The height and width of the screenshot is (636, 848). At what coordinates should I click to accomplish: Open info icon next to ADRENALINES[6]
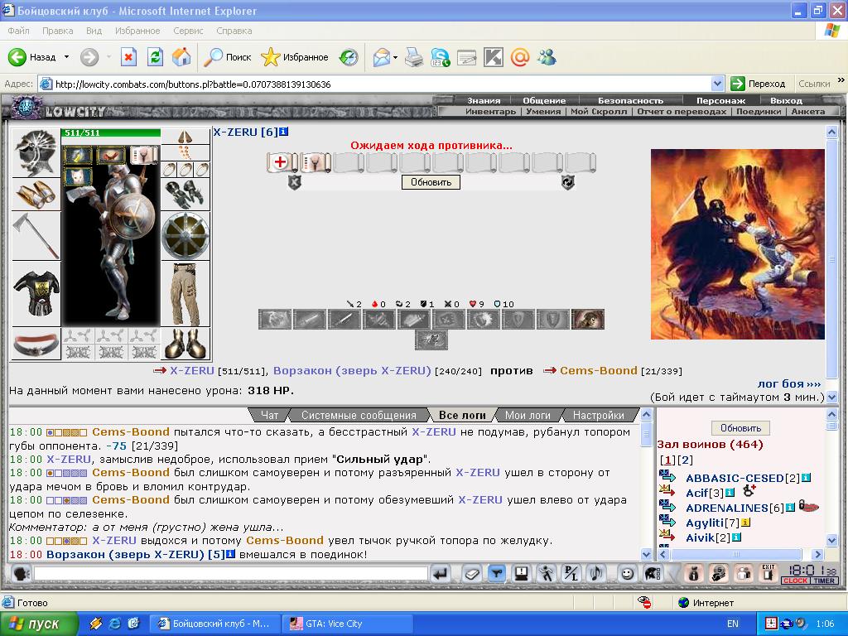pos(789,508)
